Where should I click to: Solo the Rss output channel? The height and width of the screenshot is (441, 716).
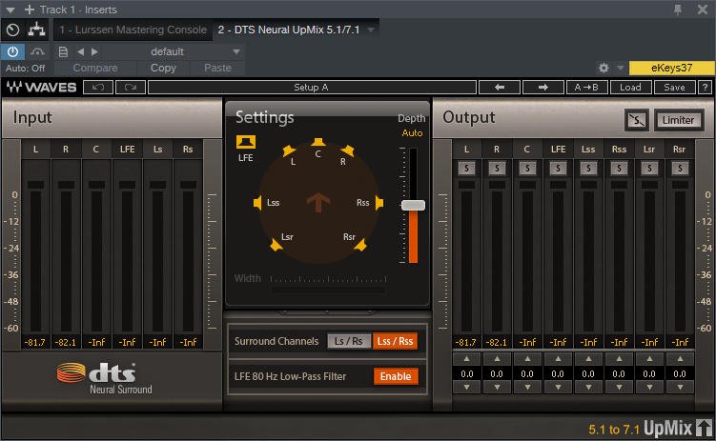(619, 169)
